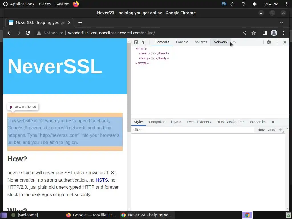Switch to Google Mozilla Firefox taskbar window
Image resolution: width=292 pixels, height=219 pixels.
point(91,215)
